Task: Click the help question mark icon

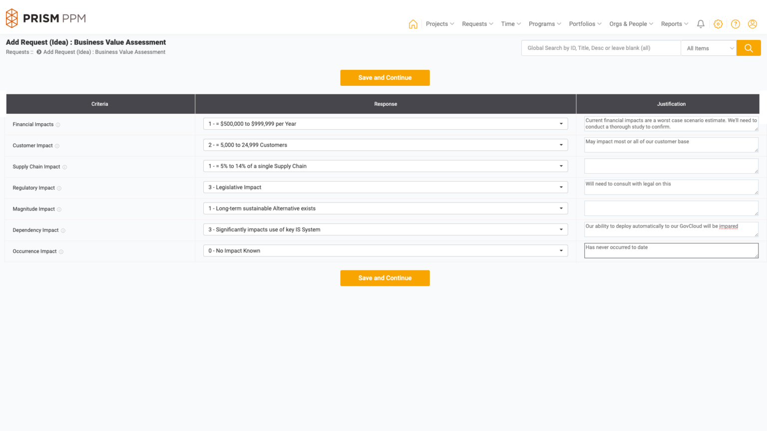Action: coord(735,23)
